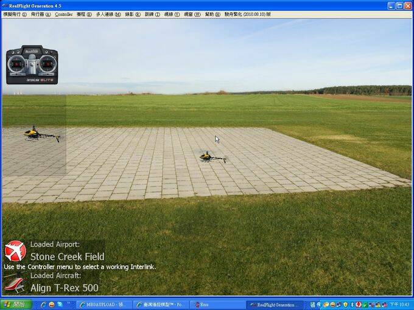This screenshot has width=414, height=310.
Task: Click the T-Rex helicopter on the paved pad
Action: [x=213, y=157]
